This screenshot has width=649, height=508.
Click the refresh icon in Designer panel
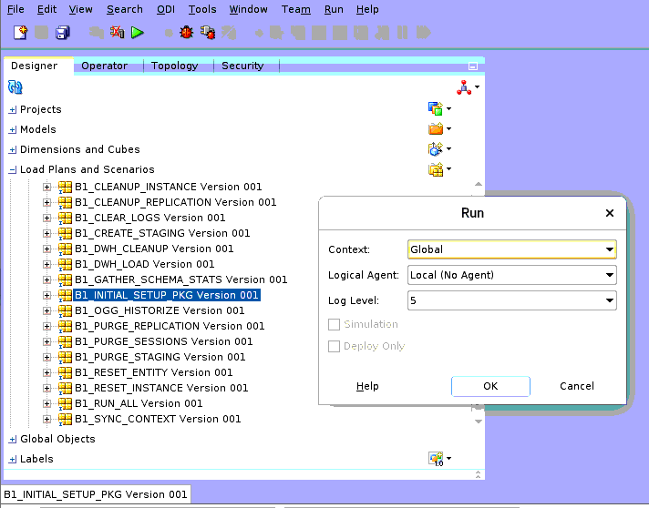click(15, 87)
